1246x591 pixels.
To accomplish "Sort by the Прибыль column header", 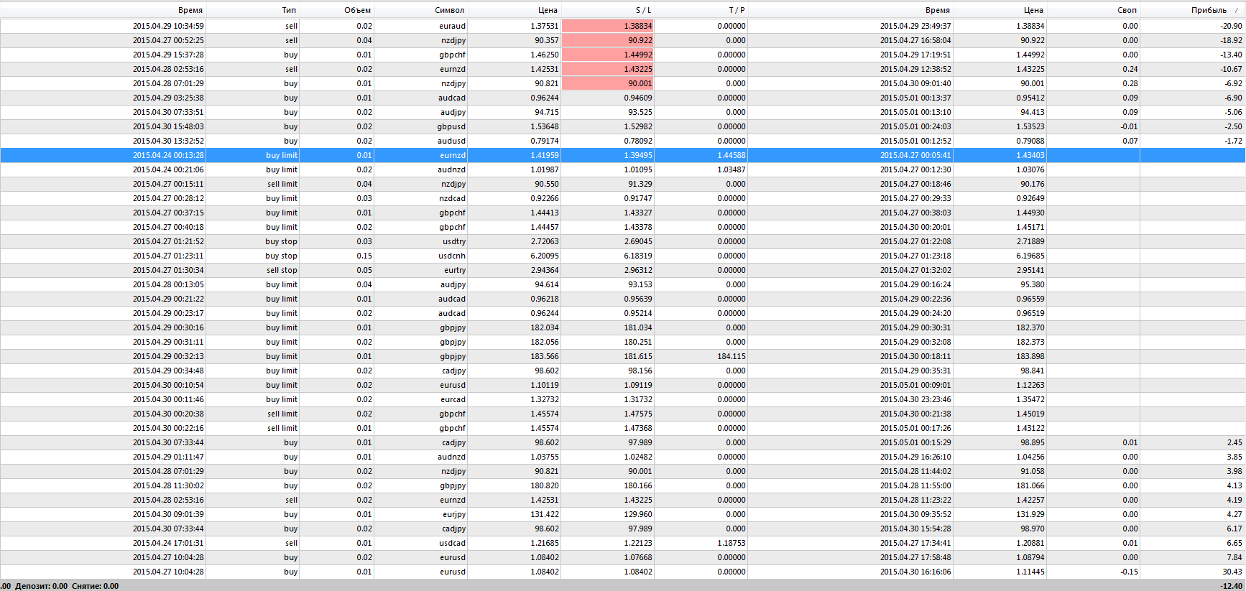I will click(1193, 10).
